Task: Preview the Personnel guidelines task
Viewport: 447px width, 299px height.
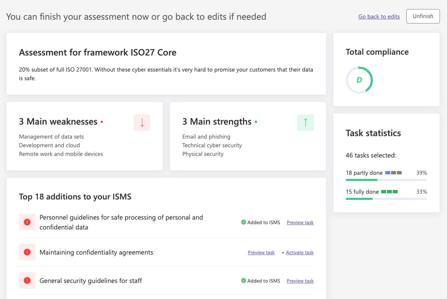Action: pos(300,223)
